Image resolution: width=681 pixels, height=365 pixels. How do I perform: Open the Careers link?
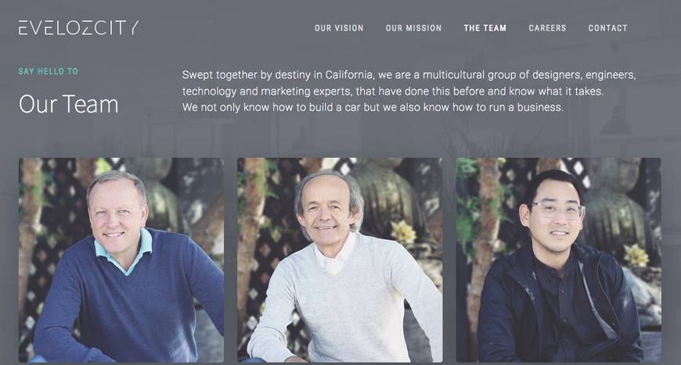click(x=547, y=28)
